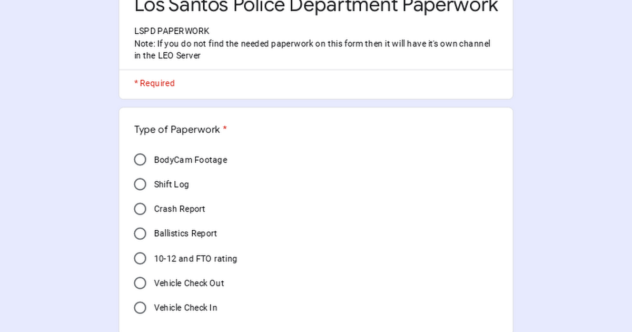Screen dimensions: 632x332
Task: Select Vehicle Check Out
Action: [140, 283]
